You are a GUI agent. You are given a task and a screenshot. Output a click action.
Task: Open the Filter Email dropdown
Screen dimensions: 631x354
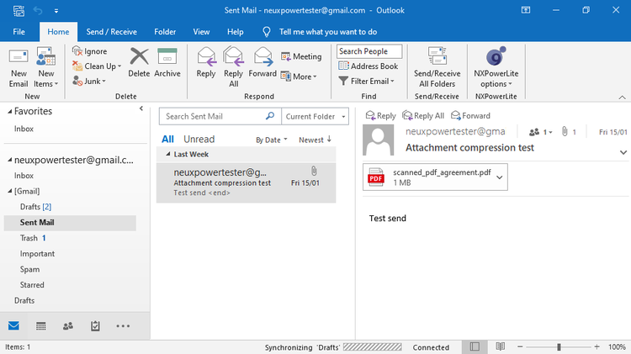(366, 81)
